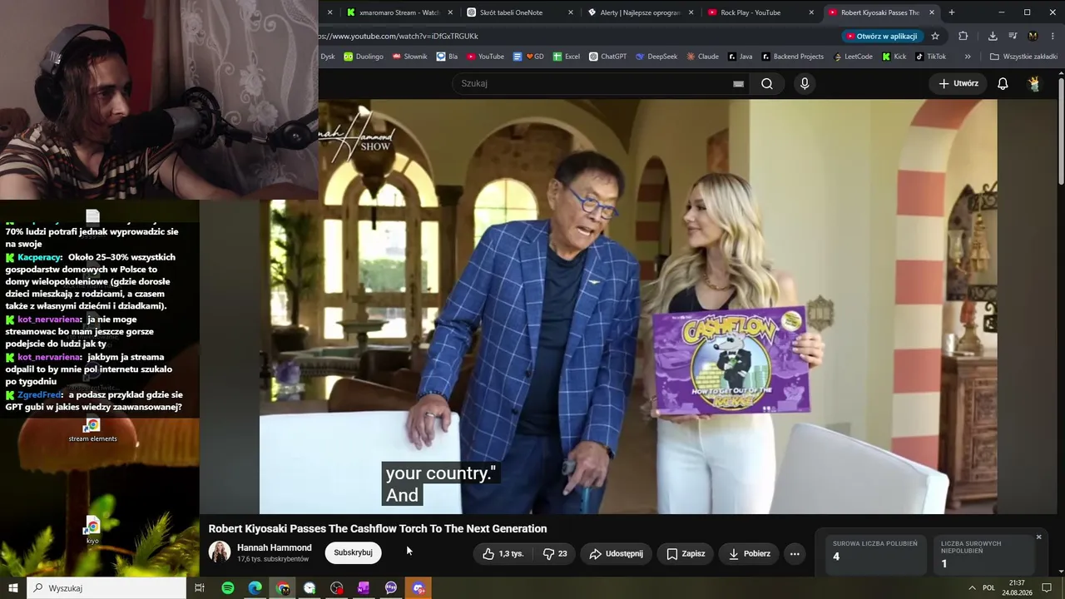Open OneNote from the taskbar
The image size is (1065, 599).
click(x=364, y=588)
